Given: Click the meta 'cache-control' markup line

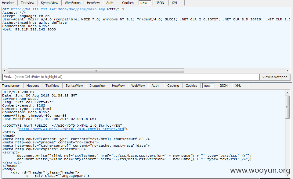Looking at the screenshot, I should (76, 146).
